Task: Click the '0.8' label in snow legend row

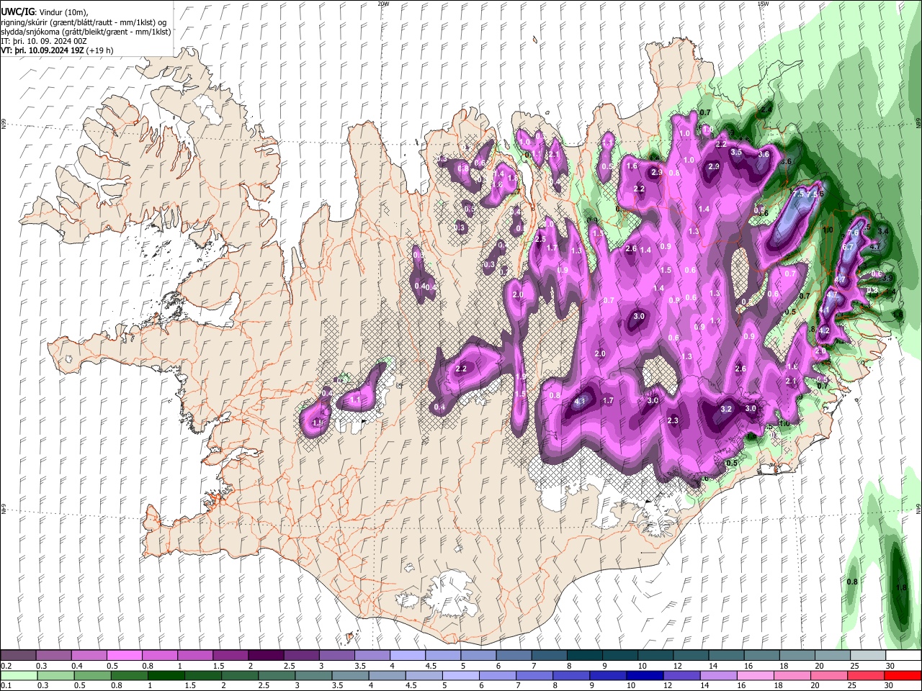Action: point(148,666)
